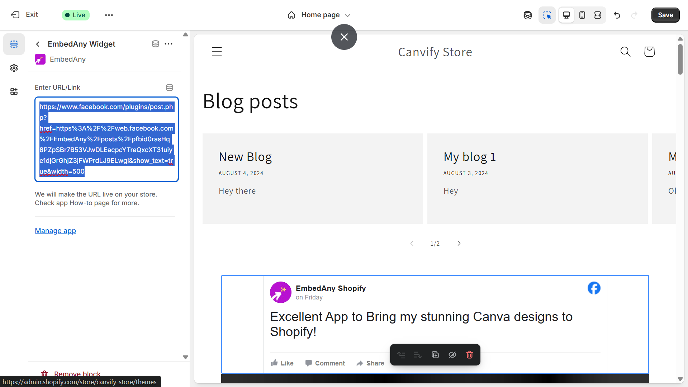Open Theme settings gear icon
Image resolution: width=688 pixels, height=387 pixels.
[x=14, y=68]
